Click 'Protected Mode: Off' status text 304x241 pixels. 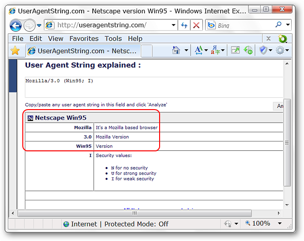(136, 224)
